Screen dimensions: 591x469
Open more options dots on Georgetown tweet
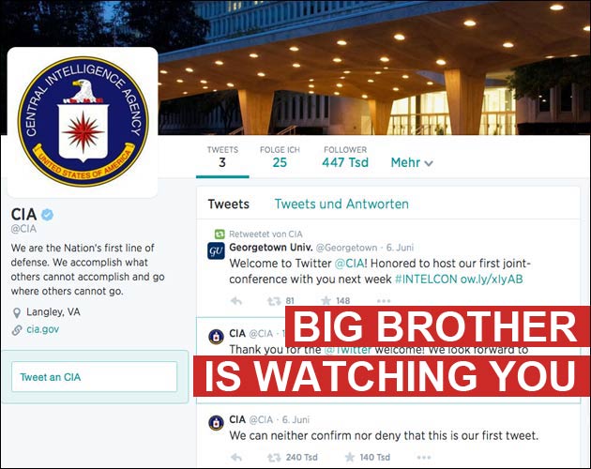[x=384, y=301]
